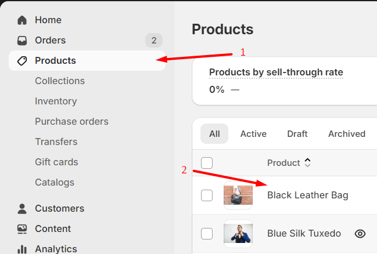The height and width of the screenshot is (254, 377).
Task: Click the Products tag icon
Action: [22, 61]
